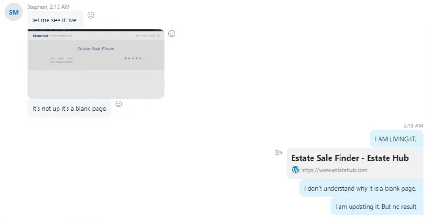Add a reaction to "It's not up it's a blank page"

[118, 104]
